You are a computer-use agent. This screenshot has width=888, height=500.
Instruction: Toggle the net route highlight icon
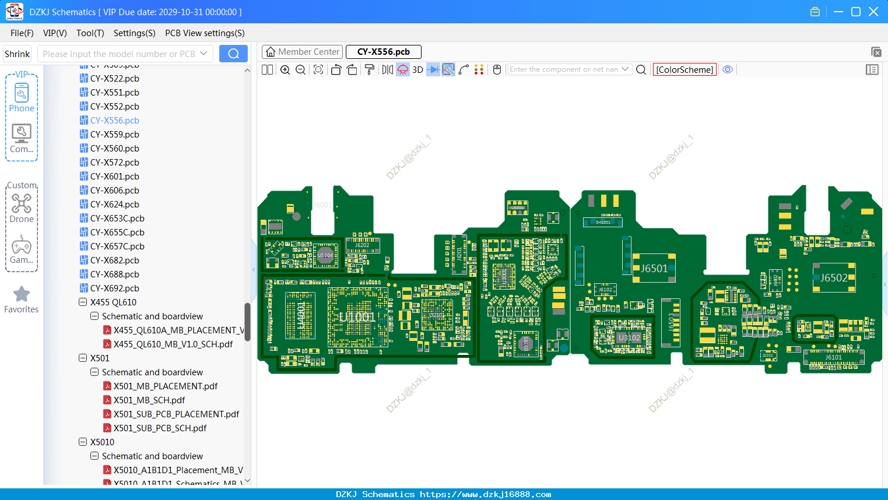448,69
